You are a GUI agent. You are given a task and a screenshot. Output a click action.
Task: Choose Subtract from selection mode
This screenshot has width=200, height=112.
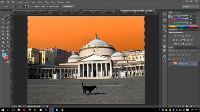[x=20, y=7]
